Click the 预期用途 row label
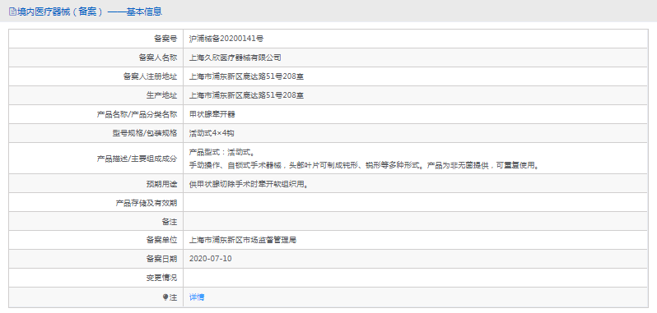 161,183
